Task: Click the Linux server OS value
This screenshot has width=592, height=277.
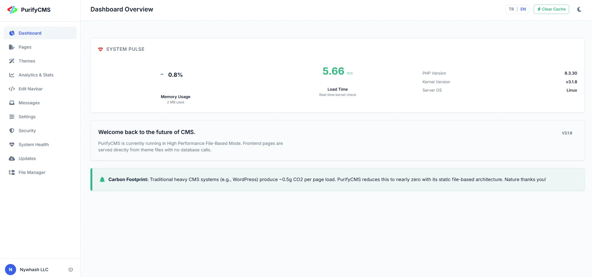Action: click(572, 90)
